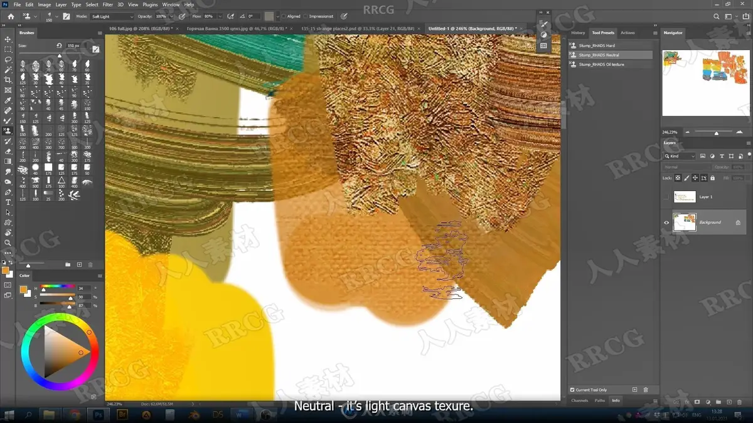Select the Eyedropper tool
This screenshot has height=423, width=753.
click(x=8, y=100)
